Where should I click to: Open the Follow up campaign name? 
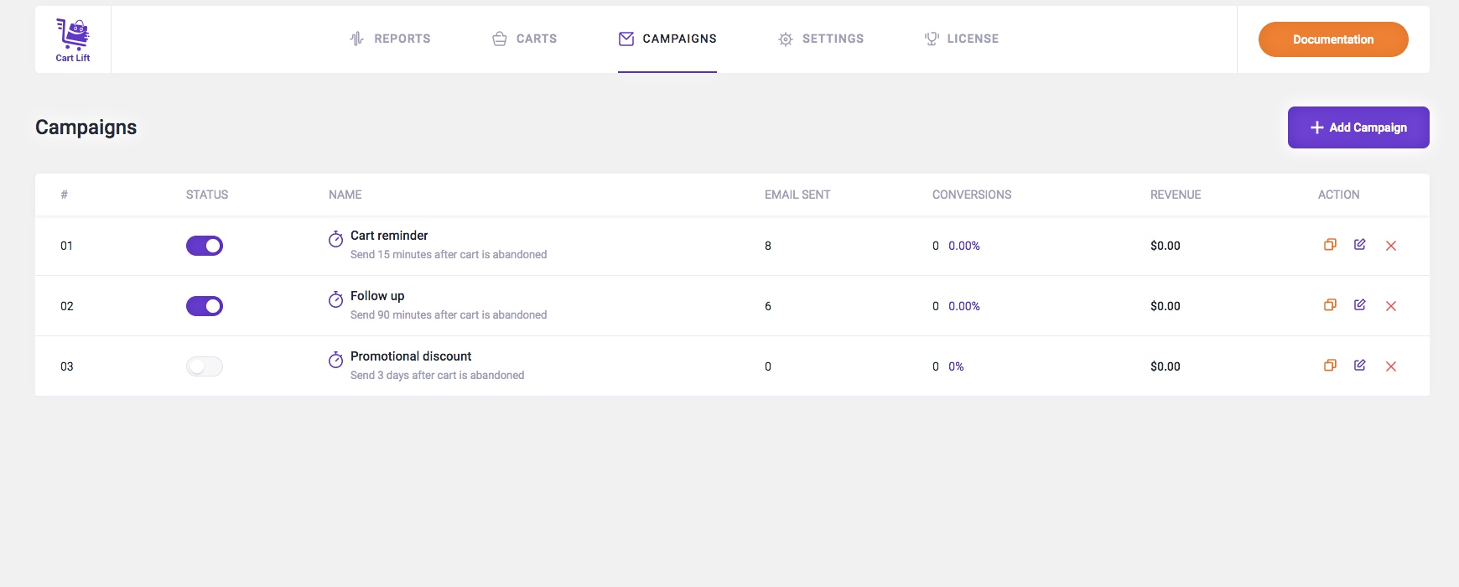pos(377,296)
